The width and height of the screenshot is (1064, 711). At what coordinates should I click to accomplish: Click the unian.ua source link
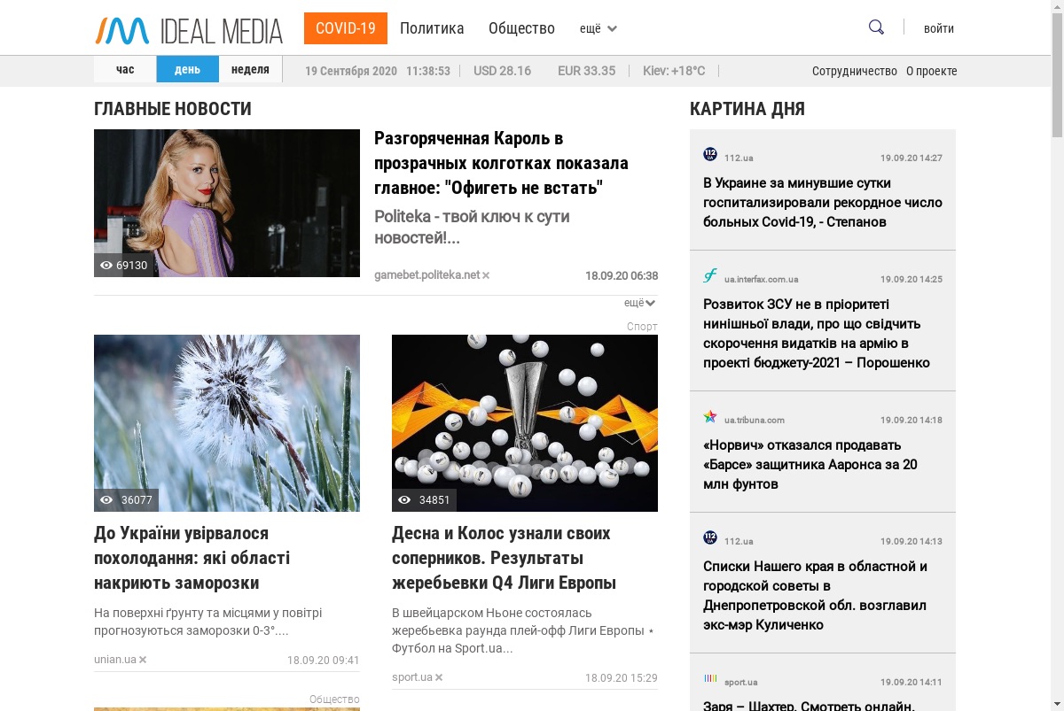coord(115,660)
